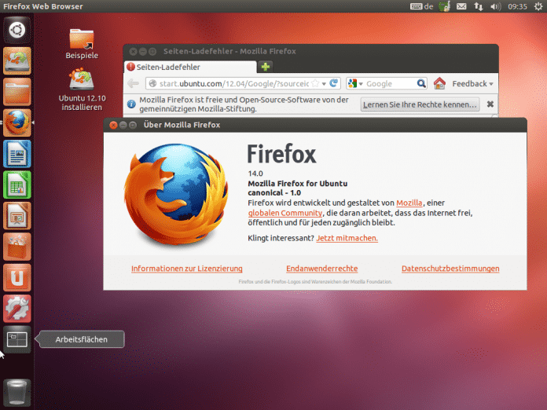Open the Arbeitsflächen workspace switcher
547x410 pixels.
point(17,339)
